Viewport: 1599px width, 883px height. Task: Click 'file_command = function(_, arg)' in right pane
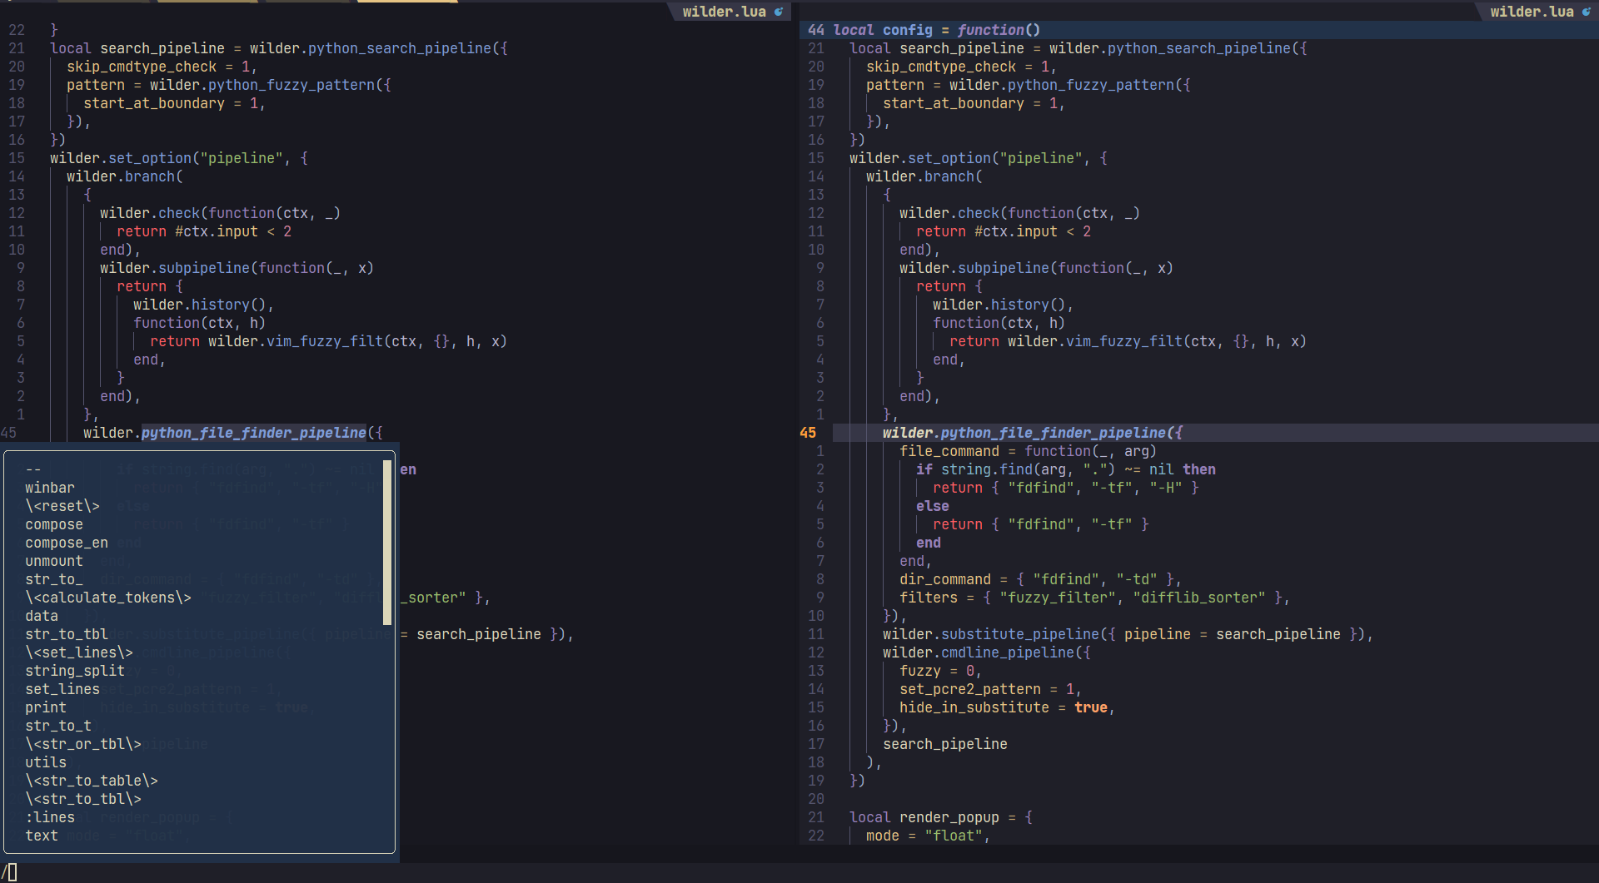(x=1029, y=451)
